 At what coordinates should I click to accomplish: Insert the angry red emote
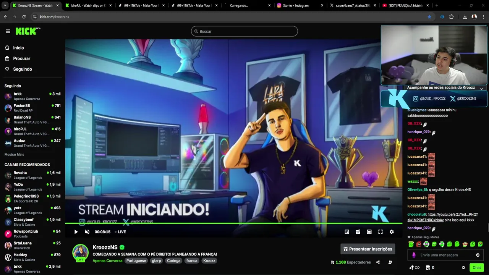coord(419,244)
